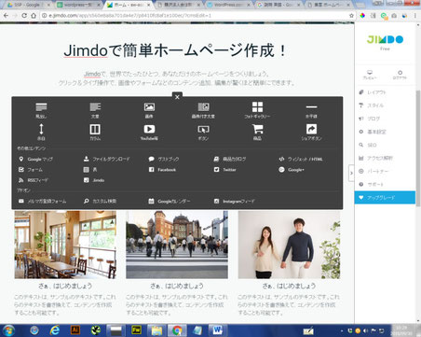Insert a Guestbook (ゲストブック) element

[x=164, y=159]
